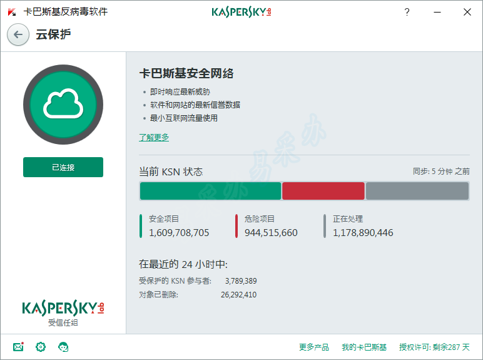
Task: Click the 危险项目 label
Action: [x=260, y=219]
